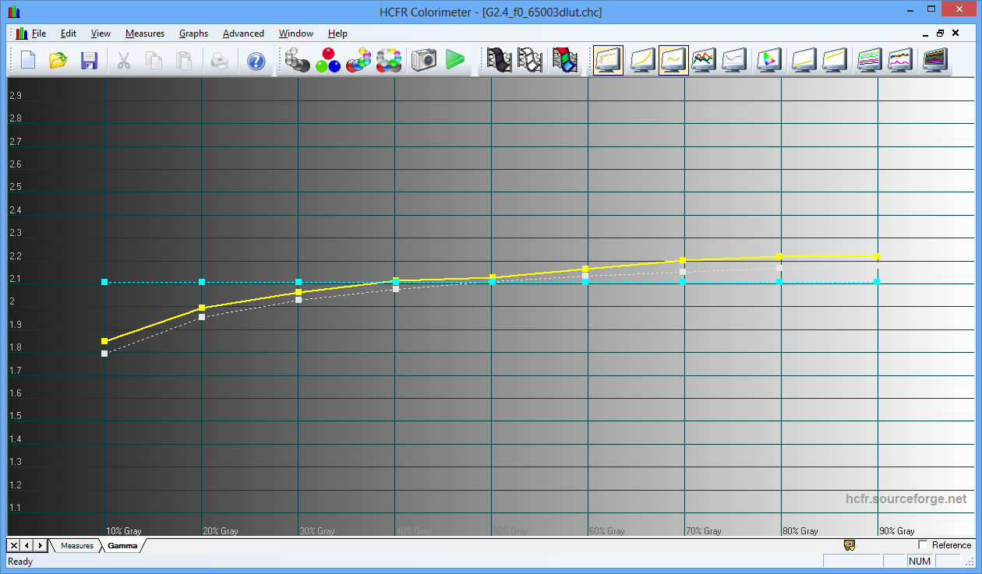Click the Ready status text

[x=20, y=561]
